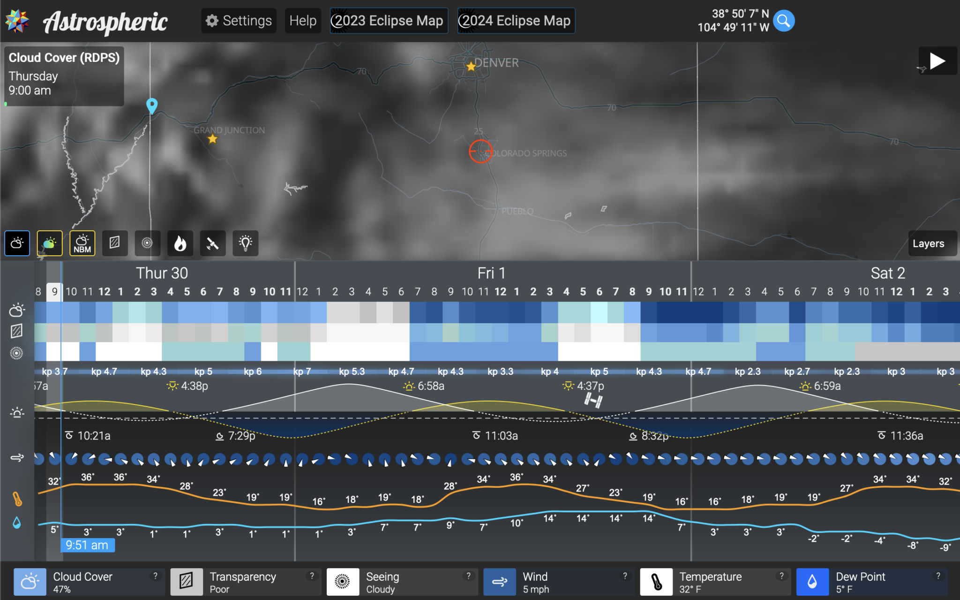Select the cloud cover map layer icon
Screen dimensions: 960x600
pyautogui.click(x=17, y=243)
